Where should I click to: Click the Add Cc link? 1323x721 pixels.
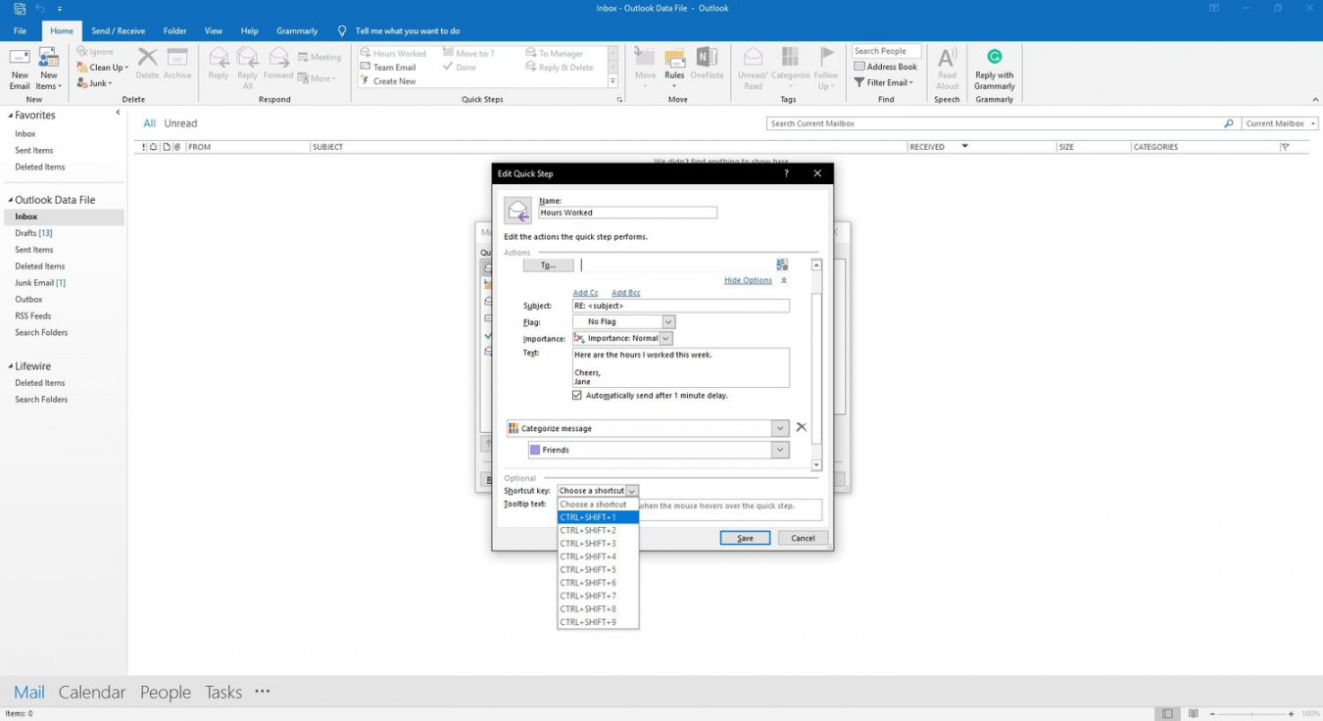(585, 293)
